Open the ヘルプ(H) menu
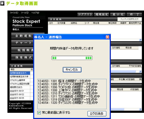This screenshot has width=144, height=119. coord(35,13)
